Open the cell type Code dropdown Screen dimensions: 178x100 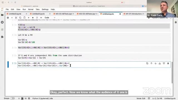[50, 18]
